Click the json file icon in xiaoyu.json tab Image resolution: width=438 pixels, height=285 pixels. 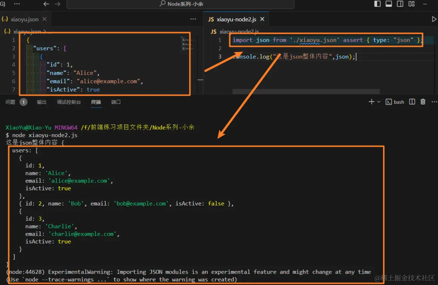[5, 19]
